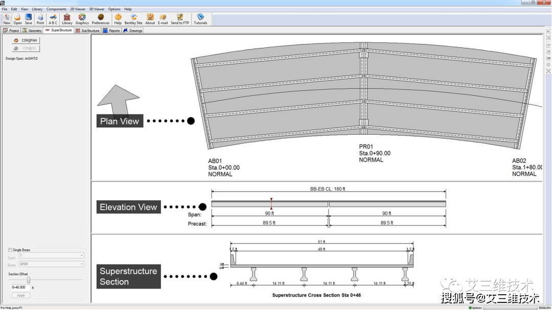Click the 2.25 ft overhang dimension
The height and width of the screenshot is (310, 552).
tap(409, 283)
